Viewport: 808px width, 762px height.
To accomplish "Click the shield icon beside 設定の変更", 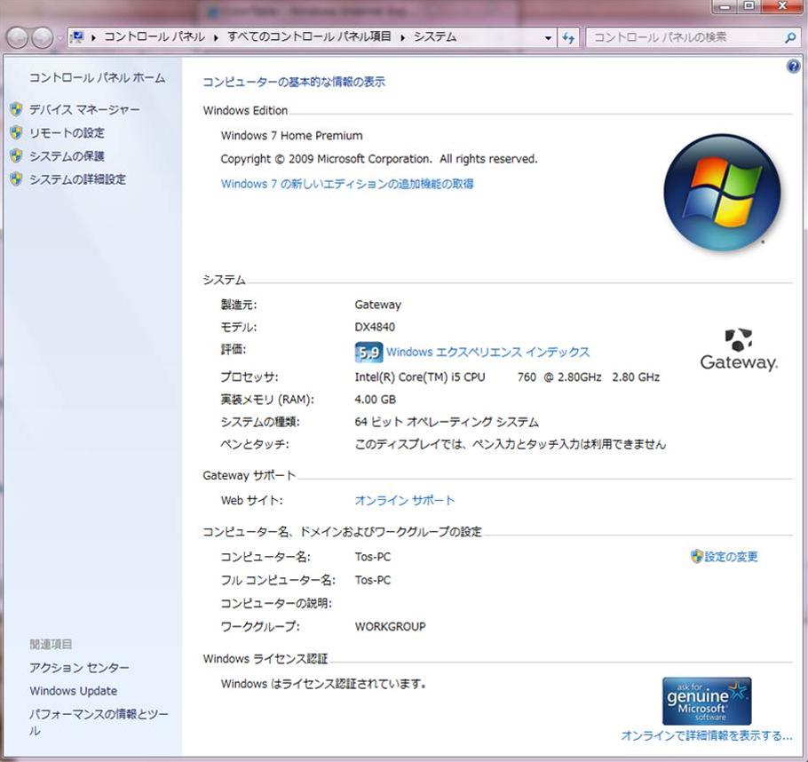I will tap(697, 556).
